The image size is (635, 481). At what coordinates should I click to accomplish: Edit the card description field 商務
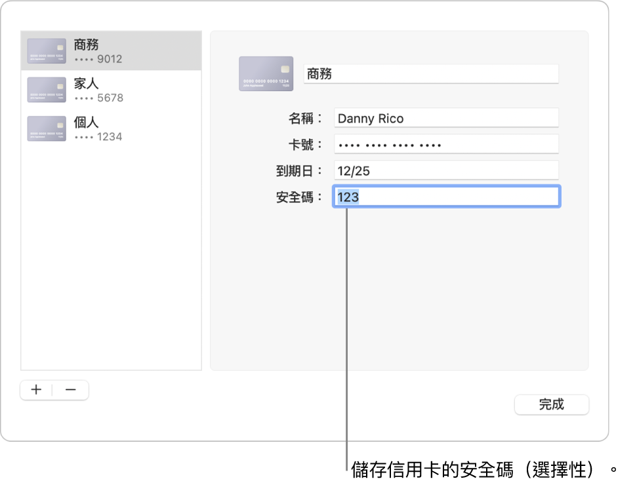pyautogui.click(x=431, y=73)
